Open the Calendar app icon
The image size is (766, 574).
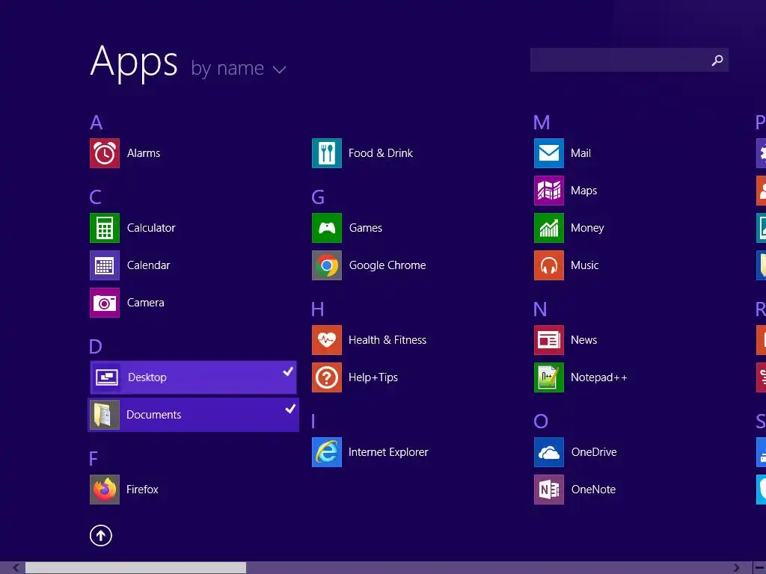pyautogui.click(x=105, y=265)
